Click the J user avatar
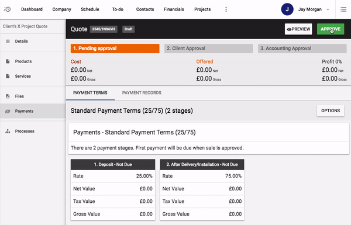This screenshot has width=351, height=225. (287, 9)
